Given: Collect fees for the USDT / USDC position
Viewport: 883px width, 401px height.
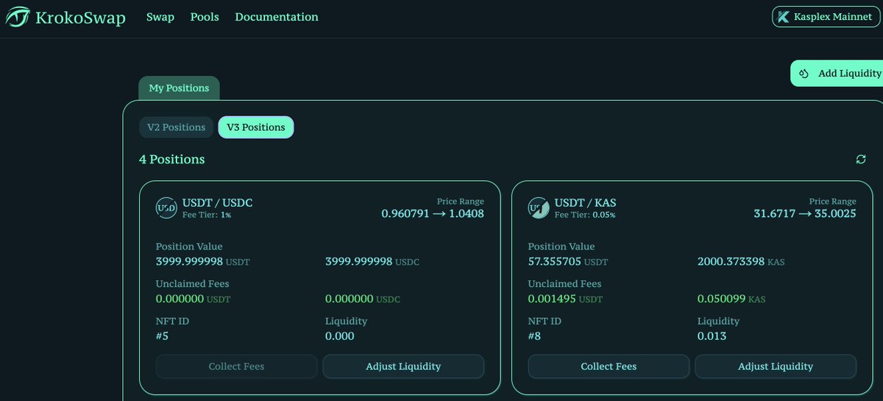Looking at the screenshot, I should 236,366.
